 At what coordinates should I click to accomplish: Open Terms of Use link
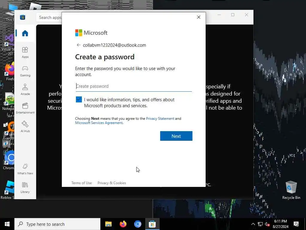(82, 183)
